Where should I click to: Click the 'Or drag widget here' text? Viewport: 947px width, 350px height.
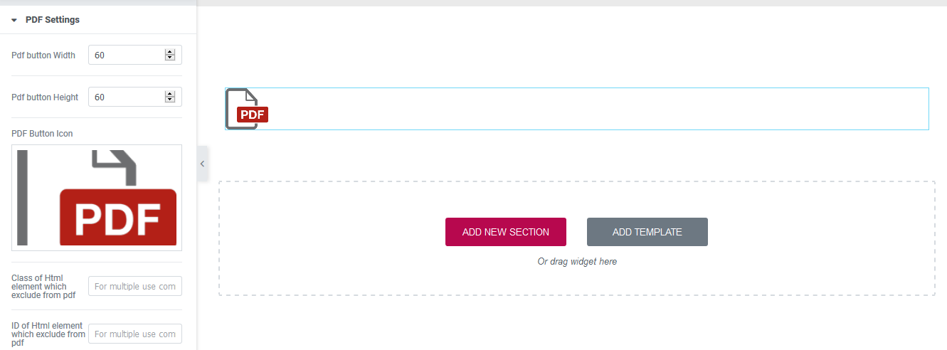point(577,262)
